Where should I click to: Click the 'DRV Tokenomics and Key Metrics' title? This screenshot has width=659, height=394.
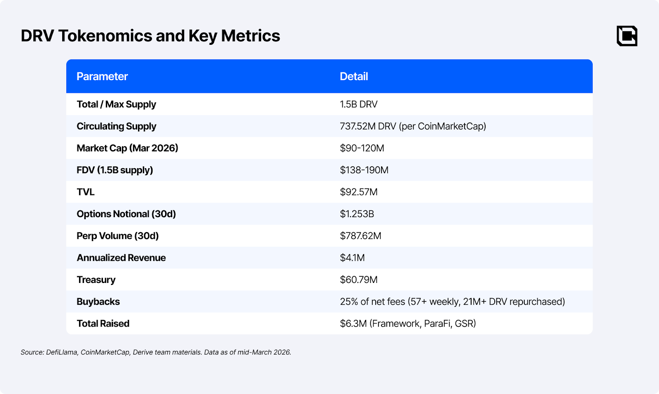150,36
